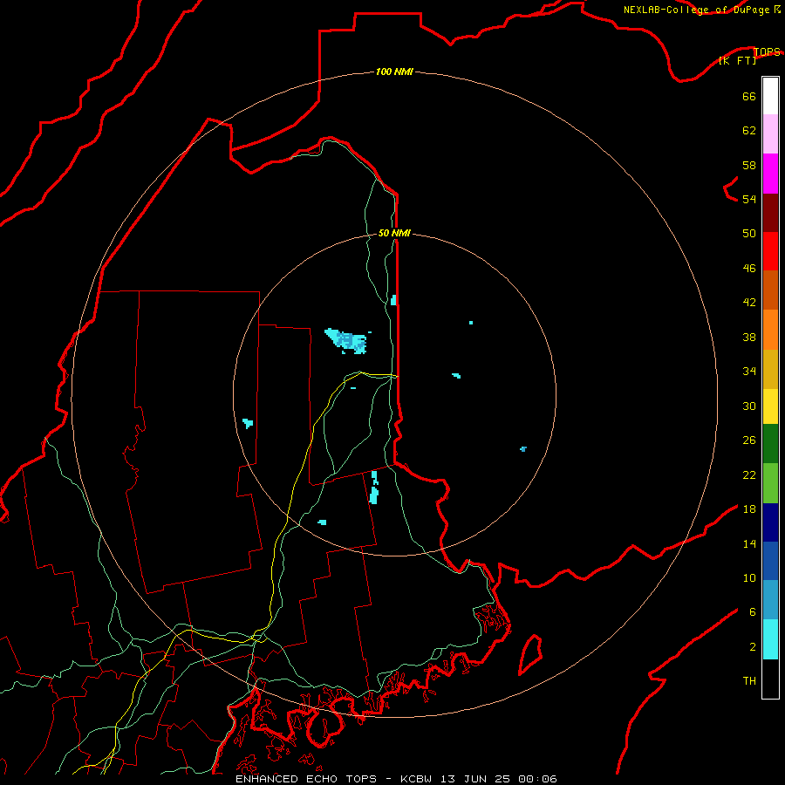
Task: Click the bright red swatch near 46
Action: (770, 251)
